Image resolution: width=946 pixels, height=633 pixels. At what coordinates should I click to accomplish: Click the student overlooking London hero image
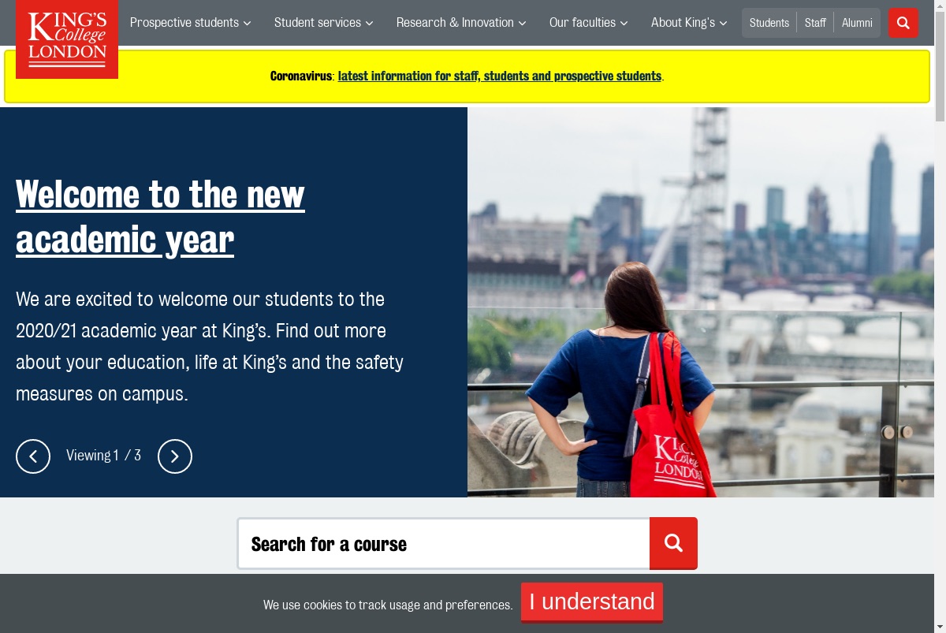pos(701,302)
